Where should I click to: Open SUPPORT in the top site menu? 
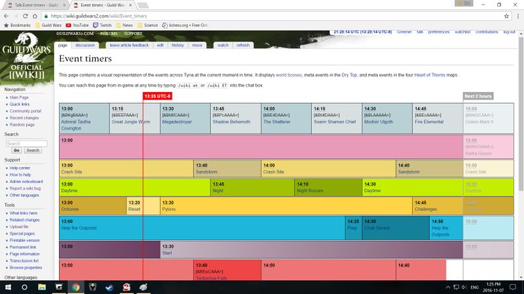[133, 33]
